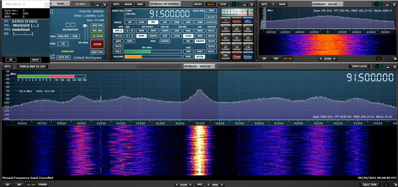This screenshot has height=187, width=398.
Task: Click the info 'i' icon in Aux SP
Action: pyautogui.click(x=378, y=58)
